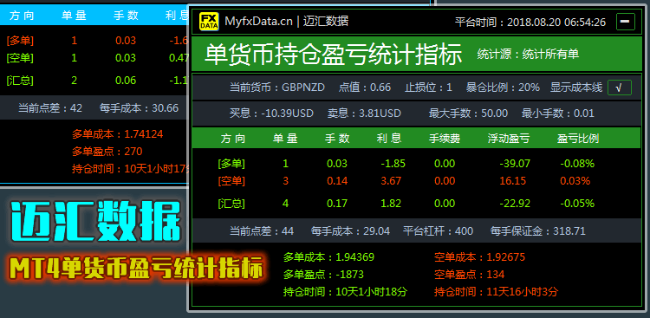650x318 pixels.
Task: Click the 止损位 value field
Action: pos(429,88)
